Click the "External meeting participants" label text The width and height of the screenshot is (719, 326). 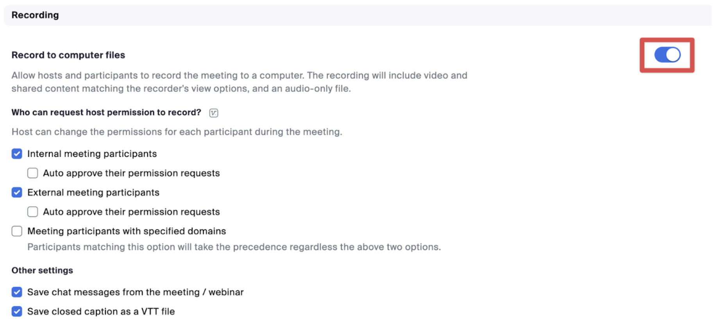[93, 192]
